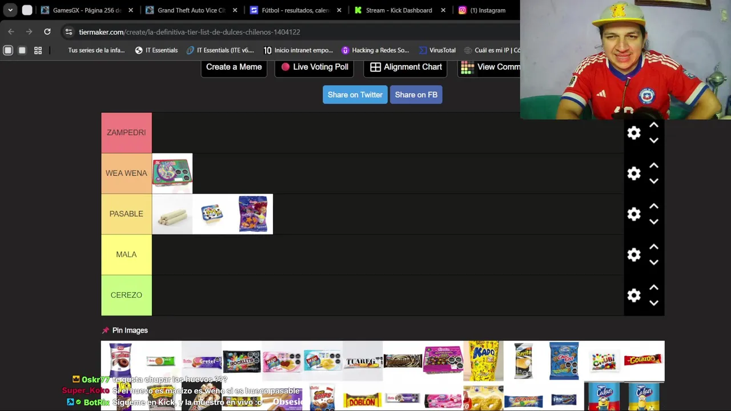
Task: Open settings gear for ZAMPEDRI tier
Action: (x=634, y=133)
